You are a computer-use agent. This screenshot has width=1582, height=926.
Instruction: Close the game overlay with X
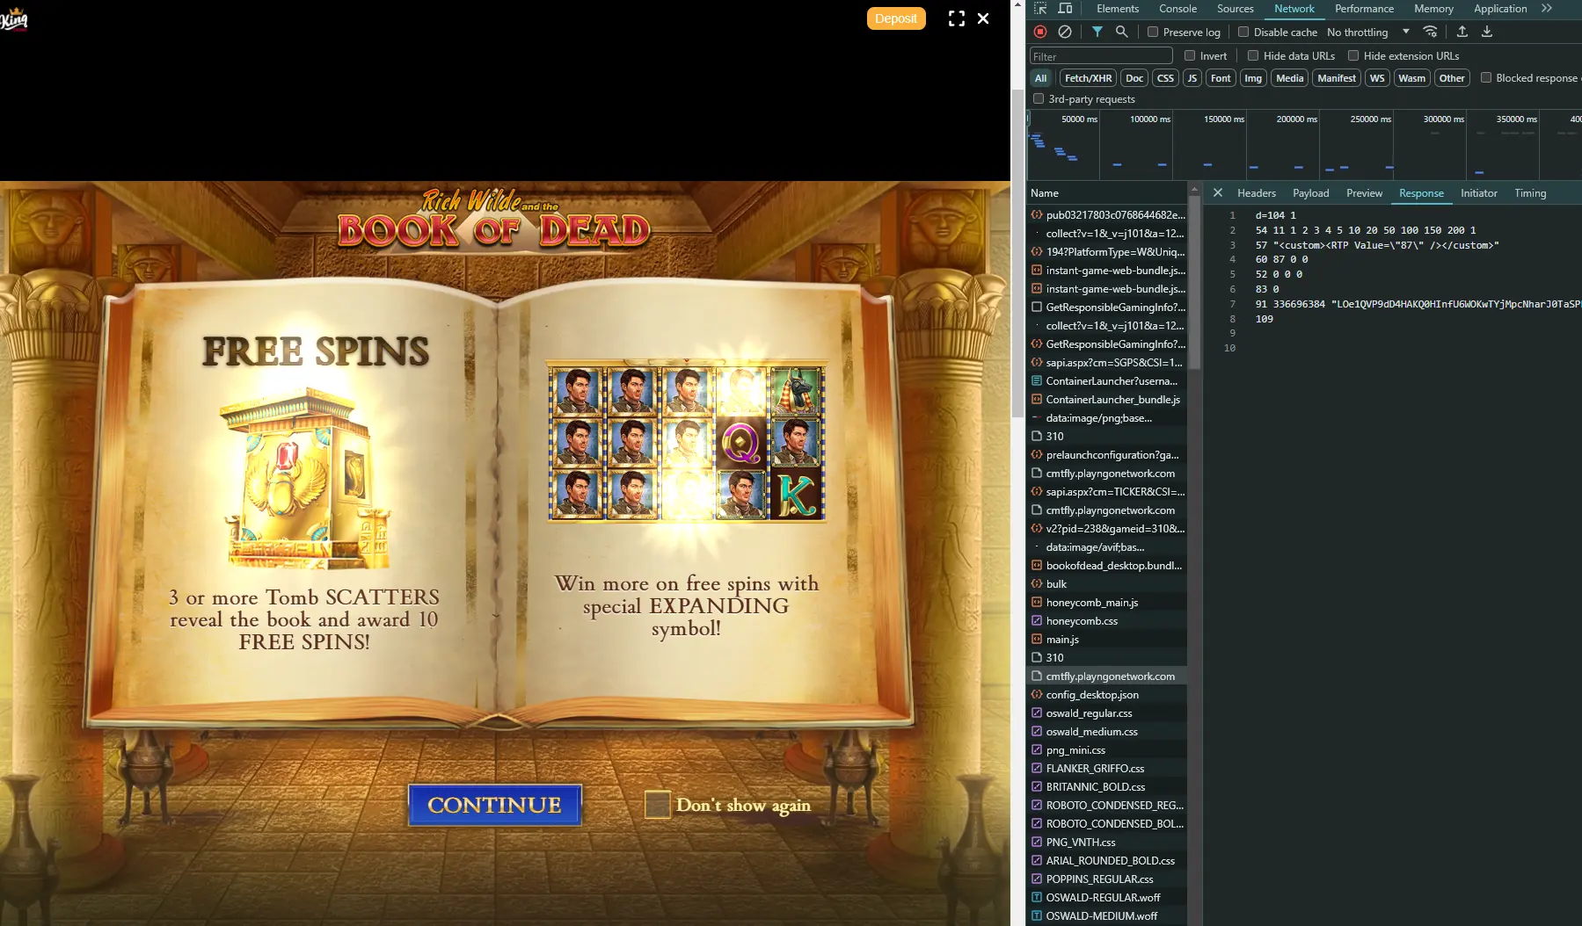pos(983,18)
